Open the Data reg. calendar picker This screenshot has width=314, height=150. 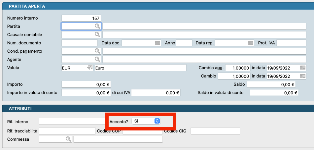tap(251, 43)
